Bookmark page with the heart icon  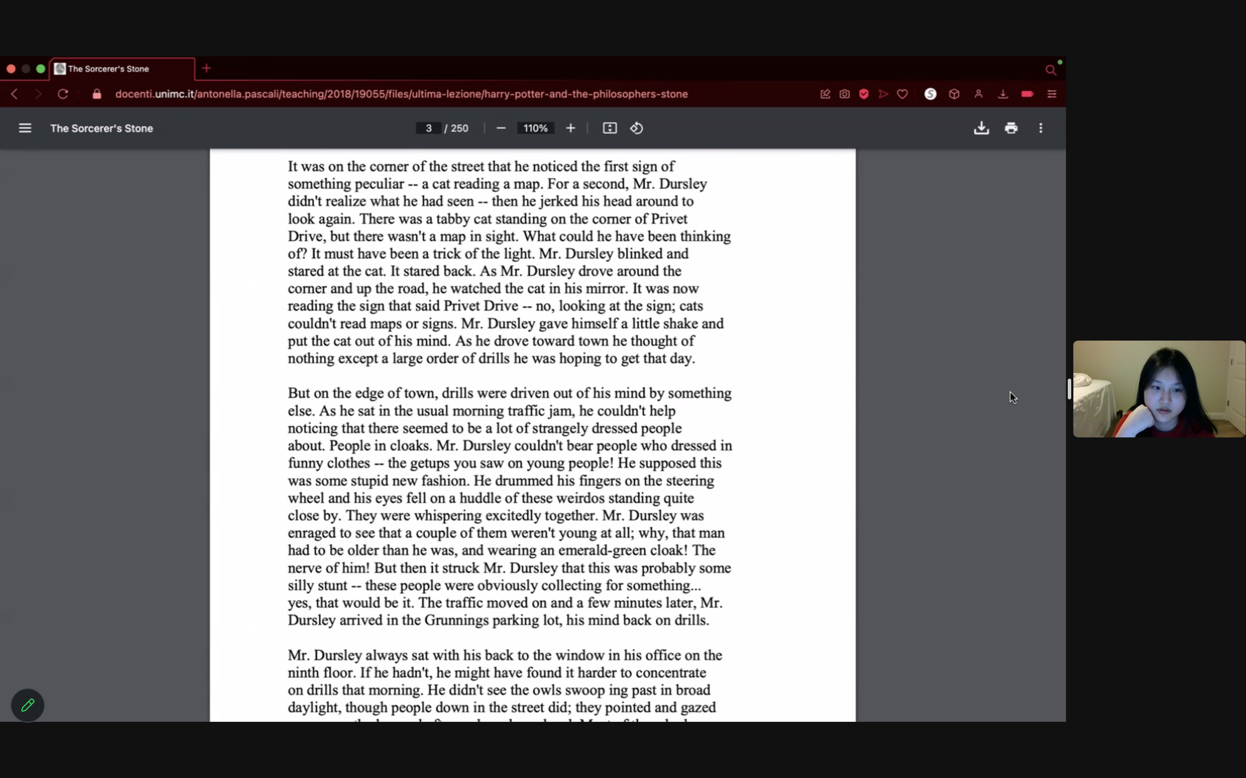pyautogui.click(x=902, y=94)
